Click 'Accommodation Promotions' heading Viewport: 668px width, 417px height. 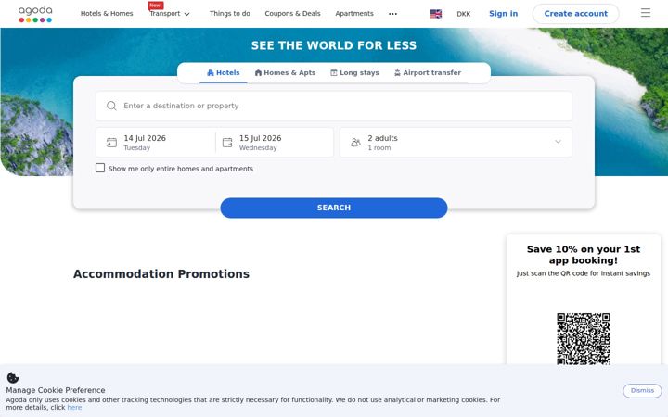tap(161, 274)
